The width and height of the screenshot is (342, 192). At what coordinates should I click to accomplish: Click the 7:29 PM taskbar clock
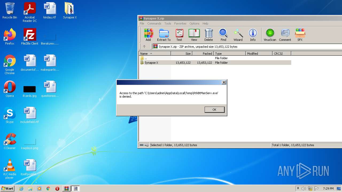[x=328, y=189]
